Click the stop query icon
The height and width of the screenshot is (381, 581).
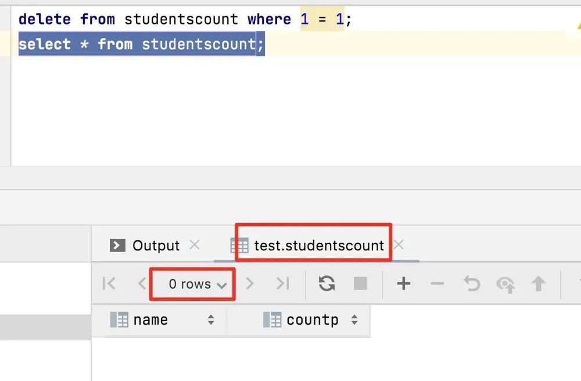pyautogui.click(x=360, y=283)
